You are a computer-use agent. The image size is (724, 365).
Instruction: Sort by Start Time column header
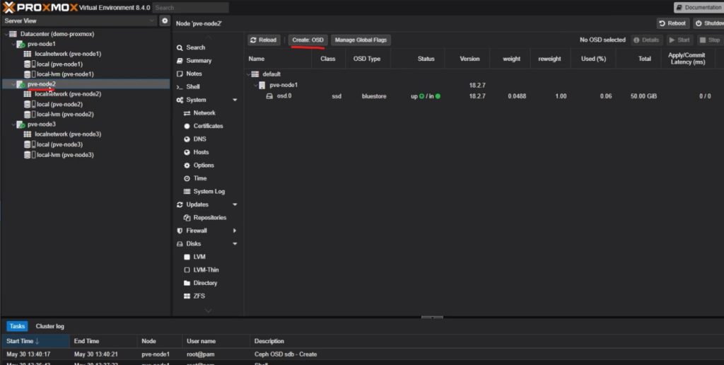pos(35,341)
